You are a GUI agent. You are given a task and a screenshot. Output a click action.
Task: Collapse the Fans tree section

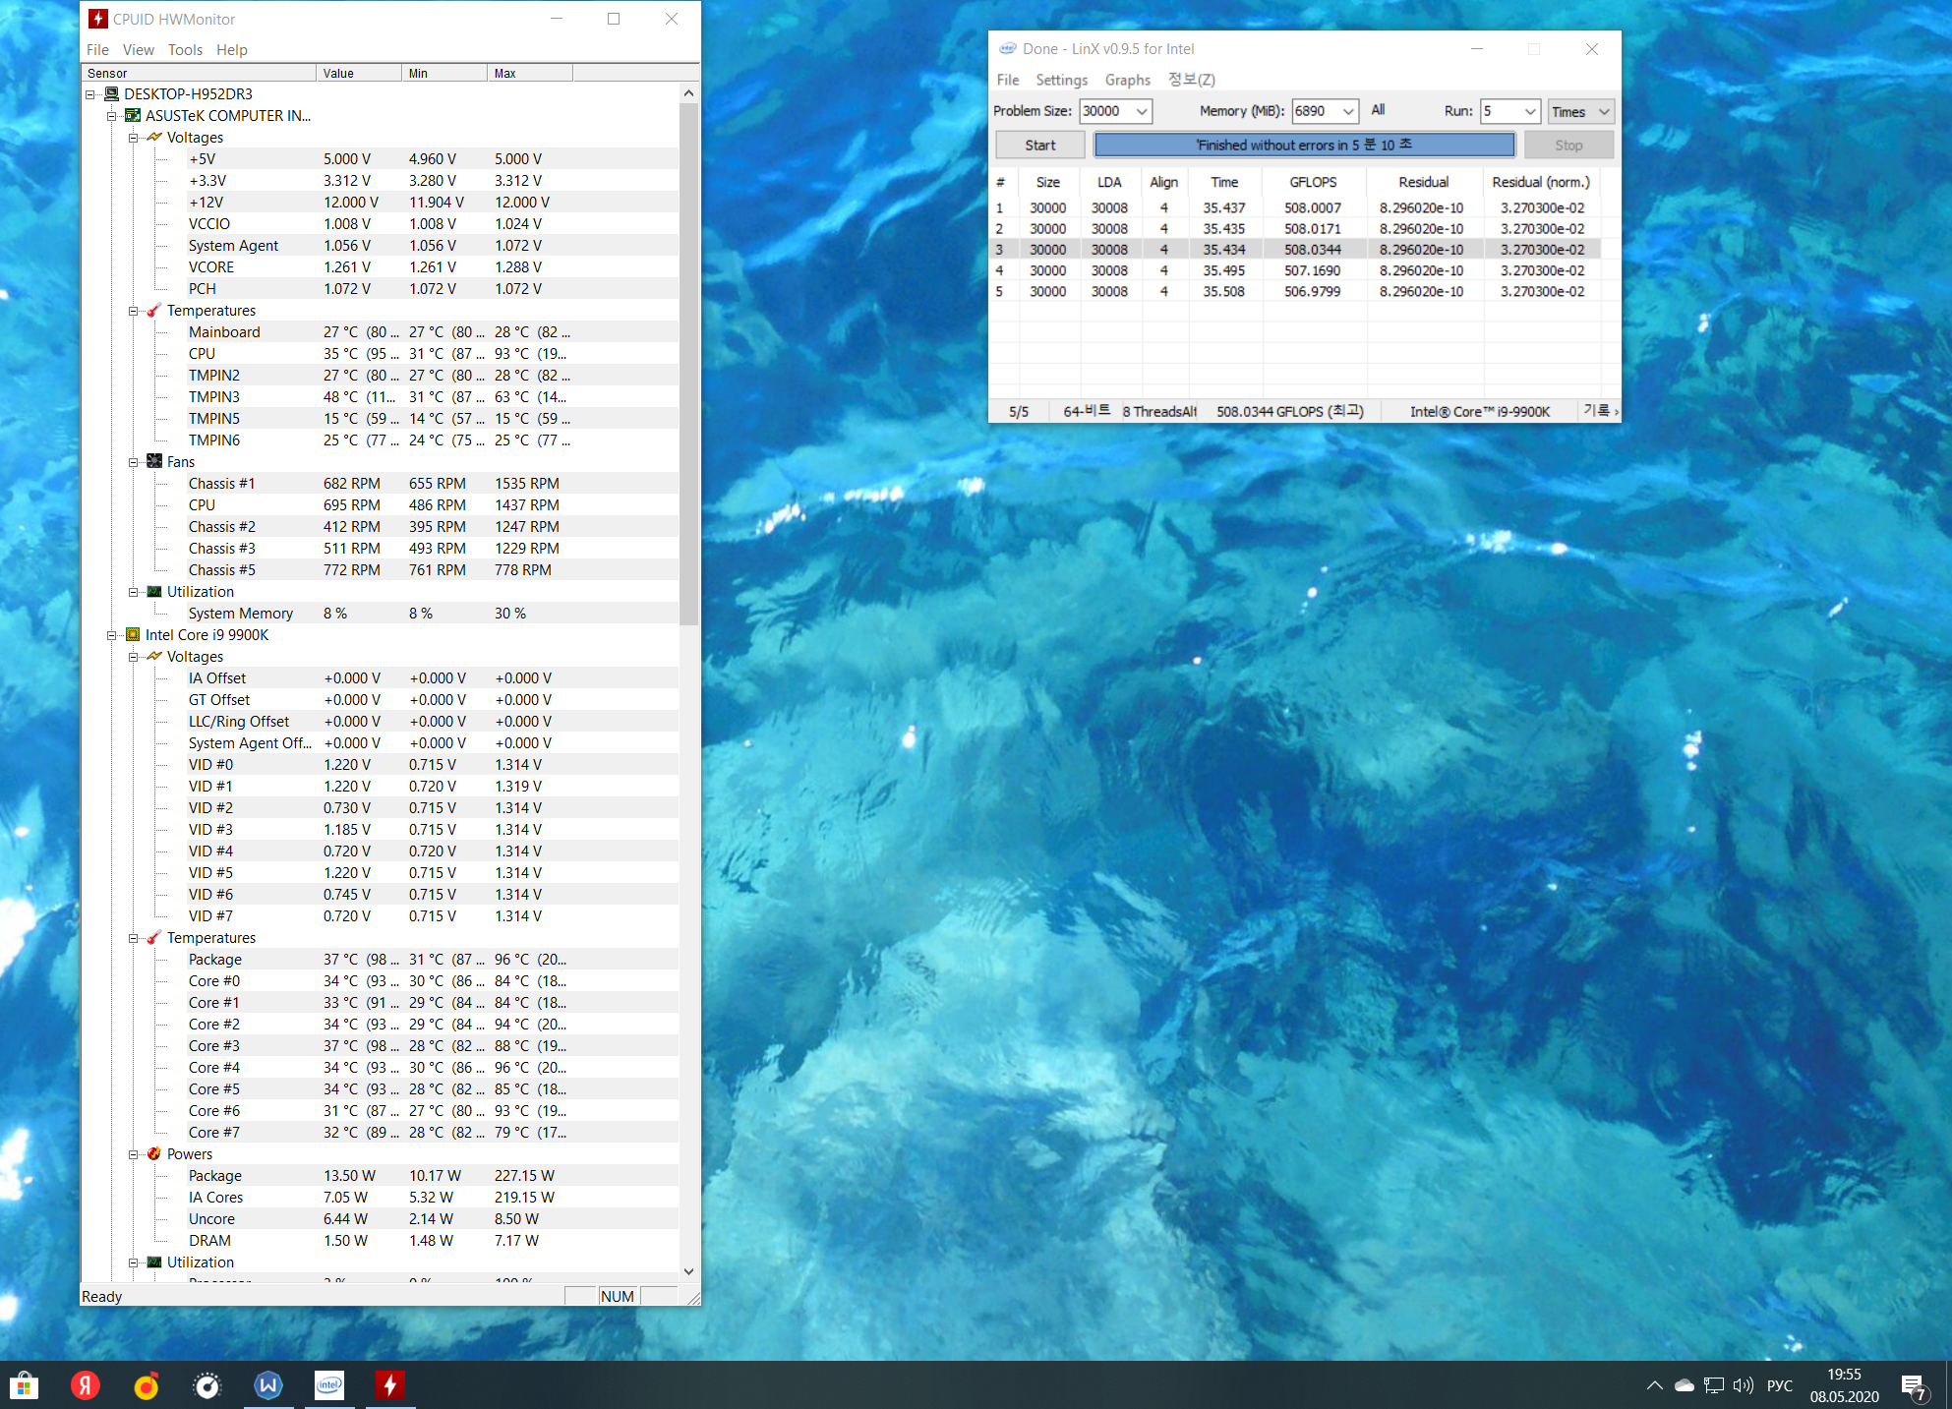(134, 462)
